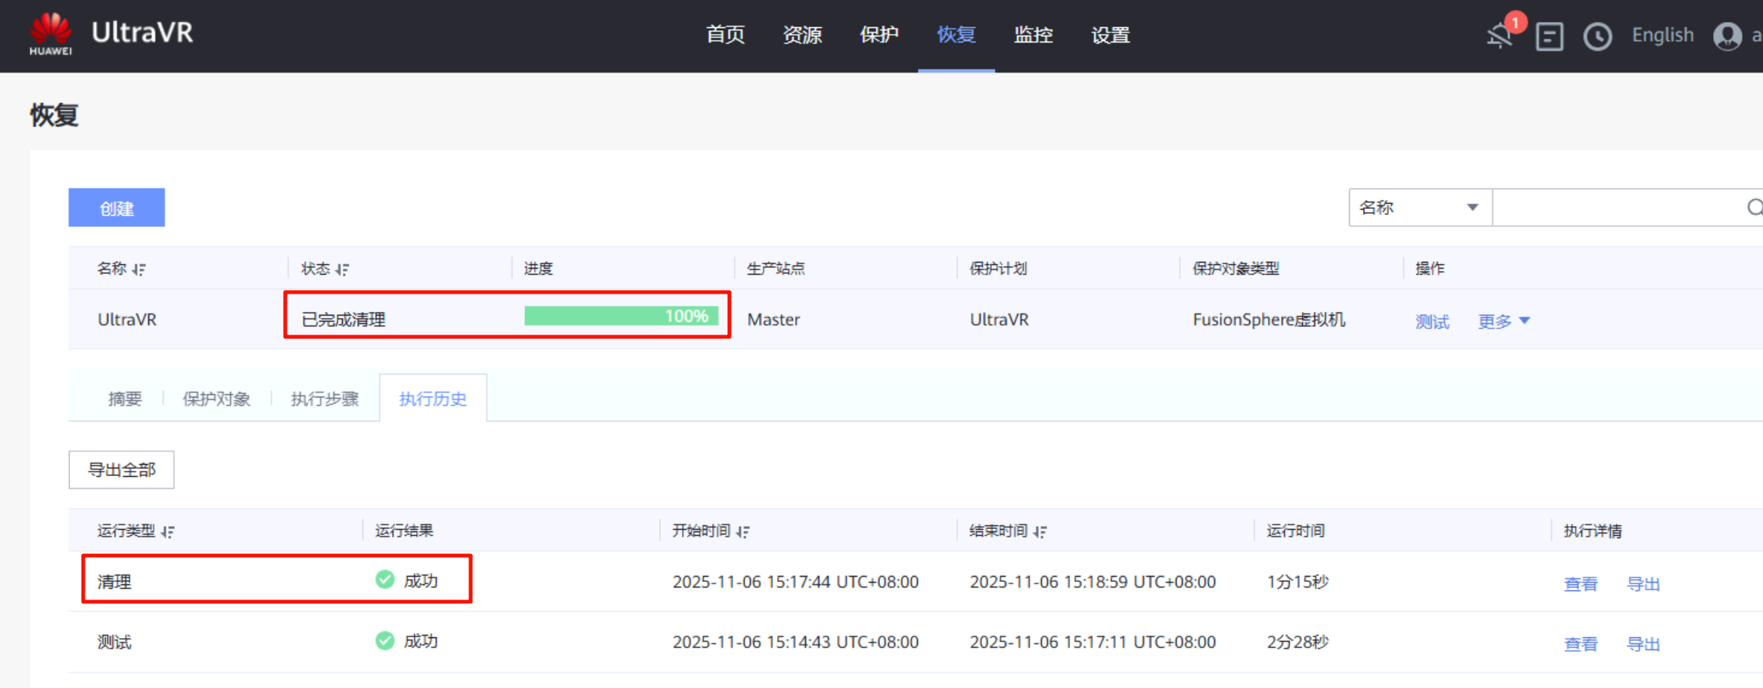This screenshot has height=688, width=1763.
Task: Sort by 状态 column sort icon
Action: click(343, 269)
